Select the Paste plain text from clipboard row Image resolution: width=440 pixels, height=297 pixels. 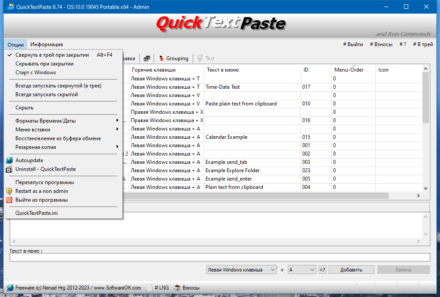coord(272,104)
